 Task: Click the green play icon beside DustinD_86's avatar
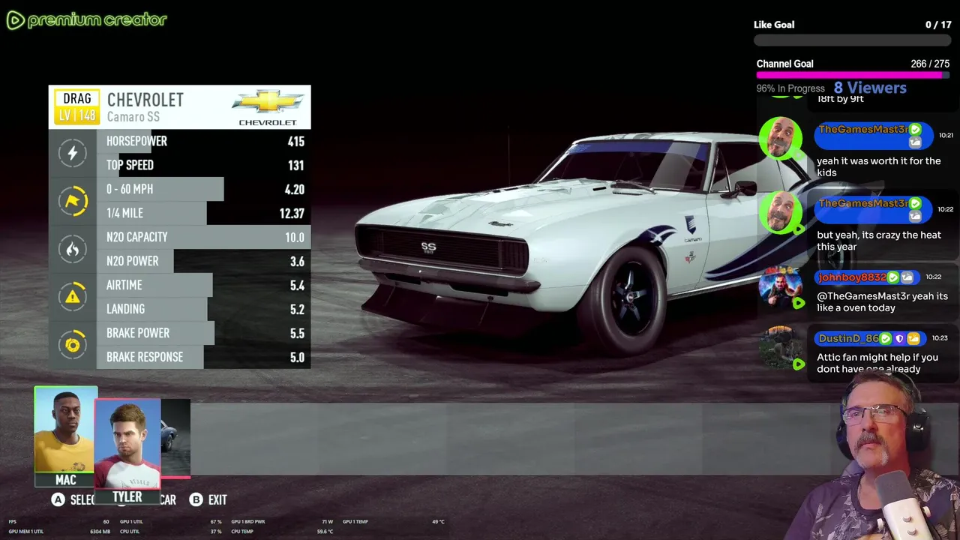point(798,364)
